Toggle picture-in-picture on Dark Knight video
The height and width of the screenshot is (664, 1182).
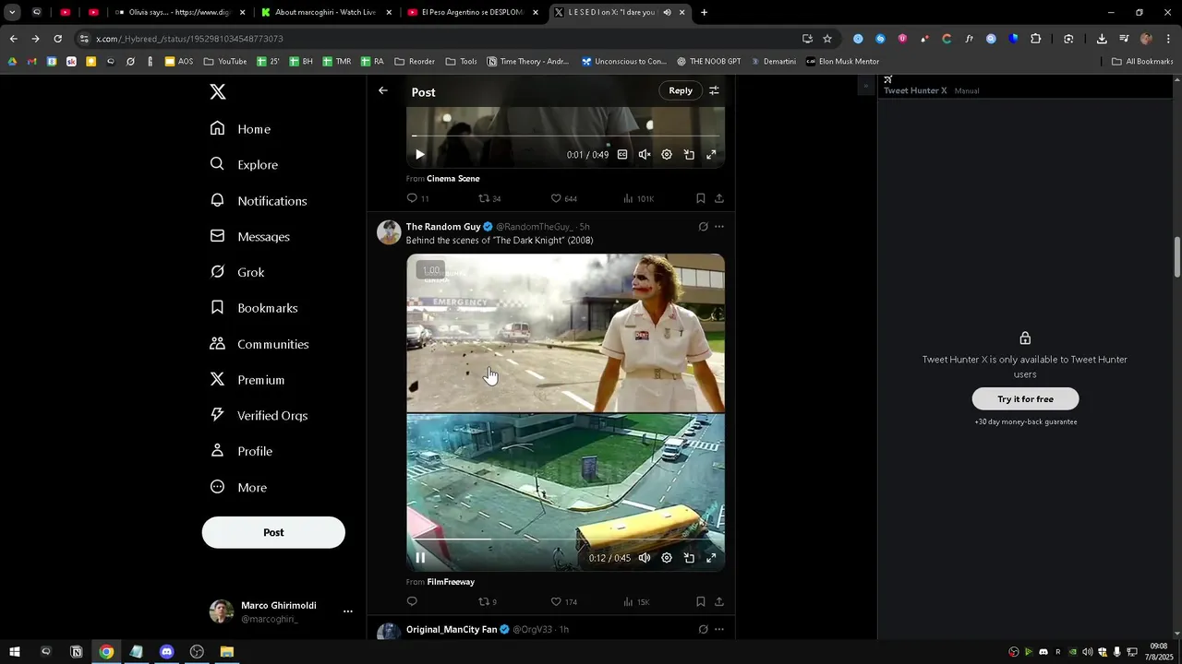pos(689,557)
